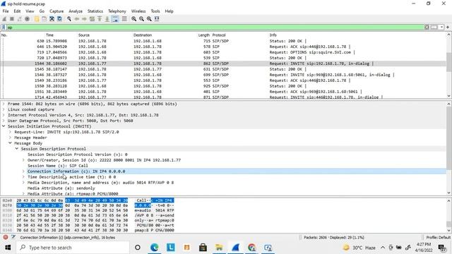Screen dimensions: 452x254
Task: Open the File menu
Action: 6,11
